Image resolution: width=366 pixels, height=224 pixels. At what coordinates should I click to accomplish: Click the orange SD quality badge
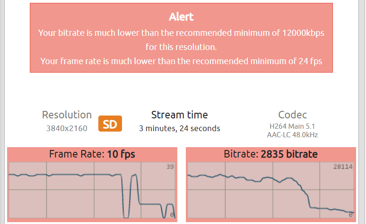110,124
